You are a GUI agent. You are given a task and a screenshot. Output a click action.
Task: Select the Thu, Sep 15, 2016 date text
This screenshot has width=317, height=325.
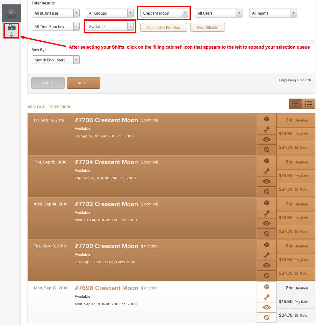(x=50, y=162)
